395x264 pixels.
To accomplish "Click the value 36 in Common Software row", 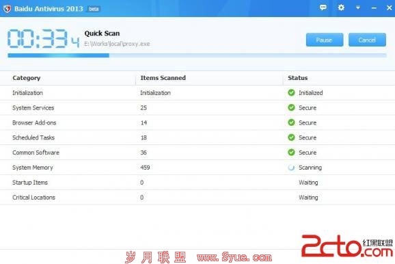I will (144, 153).
